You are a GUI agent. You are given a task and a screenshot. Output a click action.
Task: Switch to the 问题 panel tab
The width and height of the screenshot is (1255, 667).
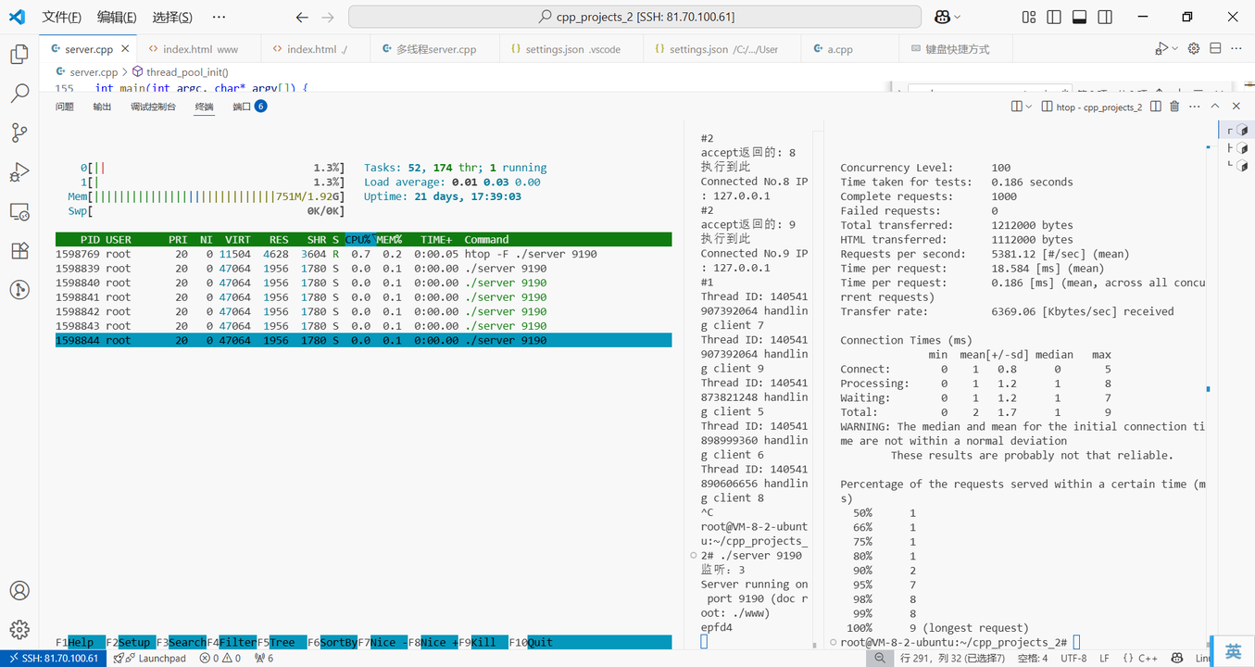(x=64, y=107)
